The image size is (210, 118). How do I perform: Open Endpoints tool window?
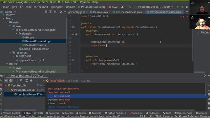153,113
